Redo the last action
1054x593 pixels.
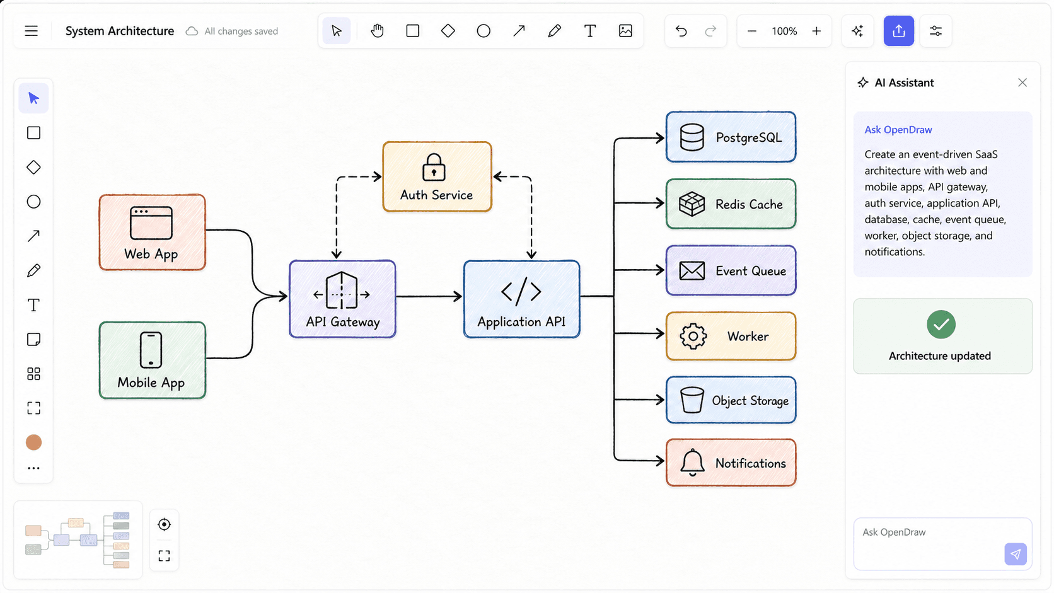(710, 31)
